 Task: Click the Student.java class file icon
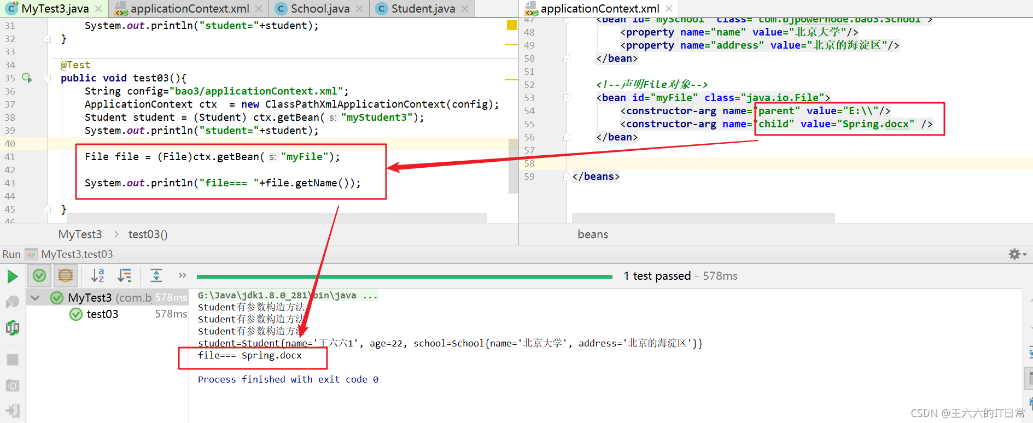click(381, 9)
